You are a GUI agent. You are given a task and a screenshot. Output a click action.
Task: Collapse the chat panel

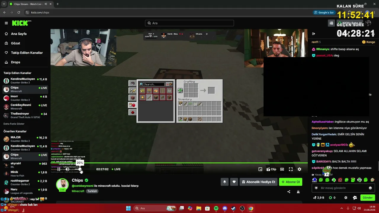click(x=314, y=34)
